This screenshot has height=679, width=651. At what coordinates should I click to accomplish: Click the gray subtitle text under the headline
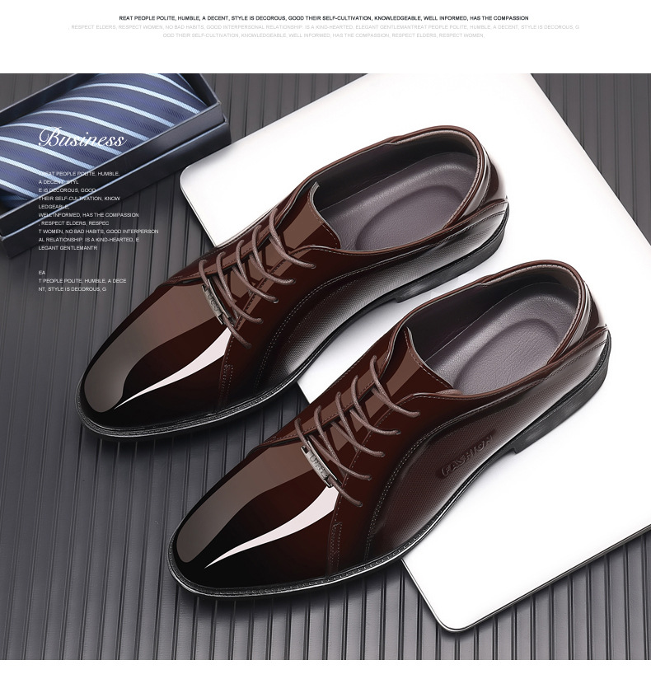[x=324, y=31]
